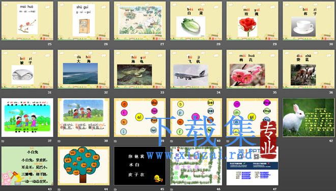Screen dimensions: 336x191
Task: Select slide 36 with kangaroo photo
Action: pos(309,69)
